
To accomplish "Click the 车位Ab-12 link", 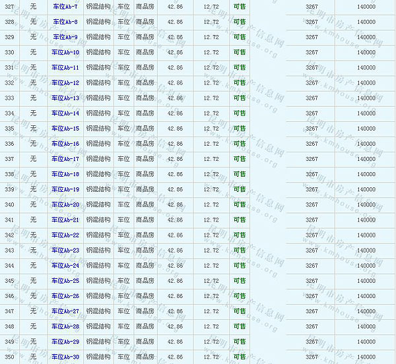I will 65,82.
